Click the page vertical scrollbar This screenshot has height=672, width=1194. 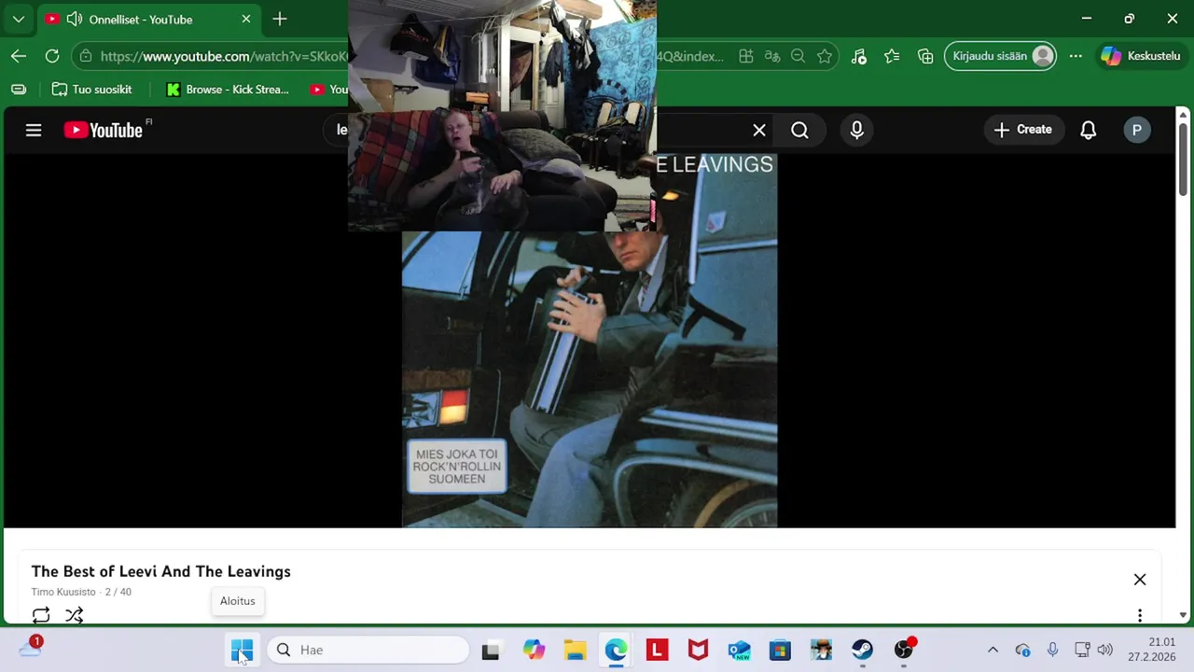click(1183, 159)
